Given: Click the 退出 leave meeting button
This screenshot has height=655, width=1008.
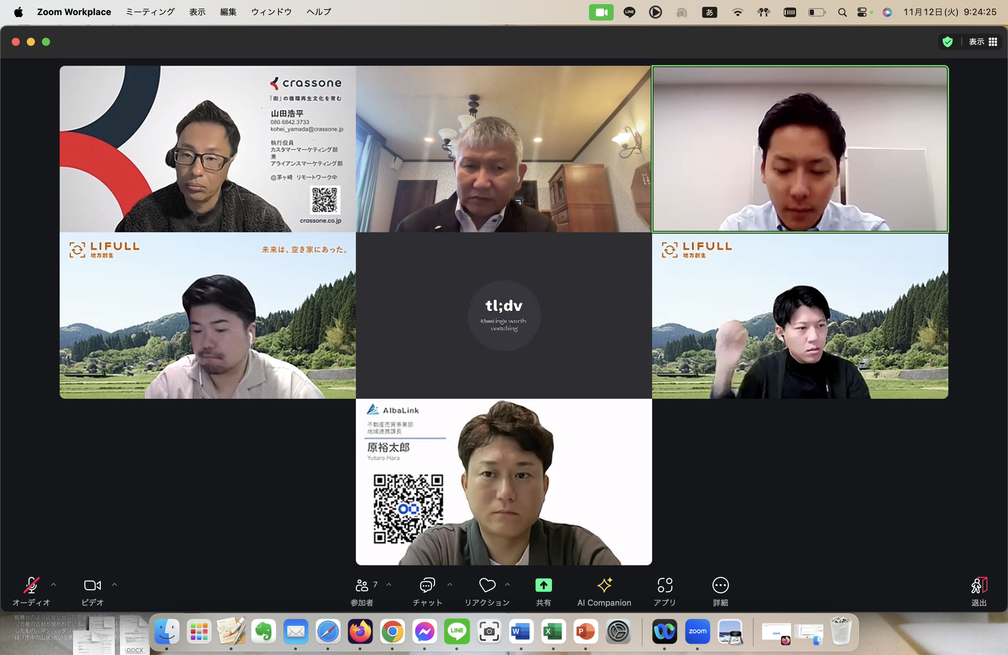Looking at the screenshot, I should coord(979,586).
